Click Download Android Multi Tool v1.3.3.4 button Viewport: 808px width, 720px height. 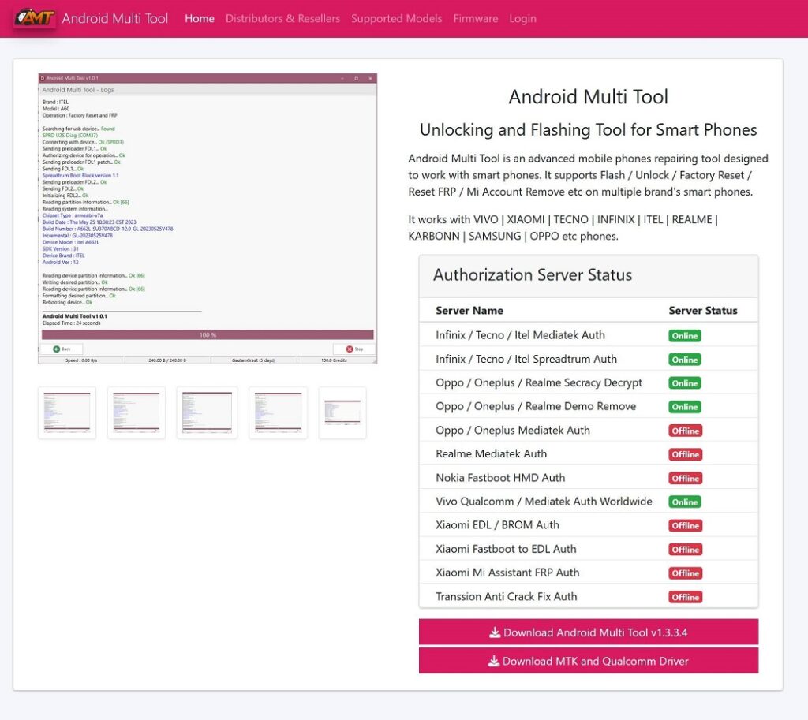click(x=589, y=632)
